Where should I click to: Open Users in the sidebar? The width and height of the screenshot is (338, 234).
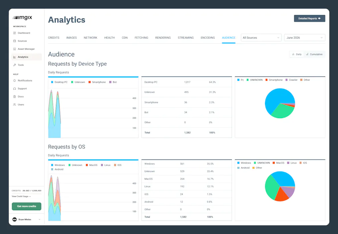pos(26,104)
